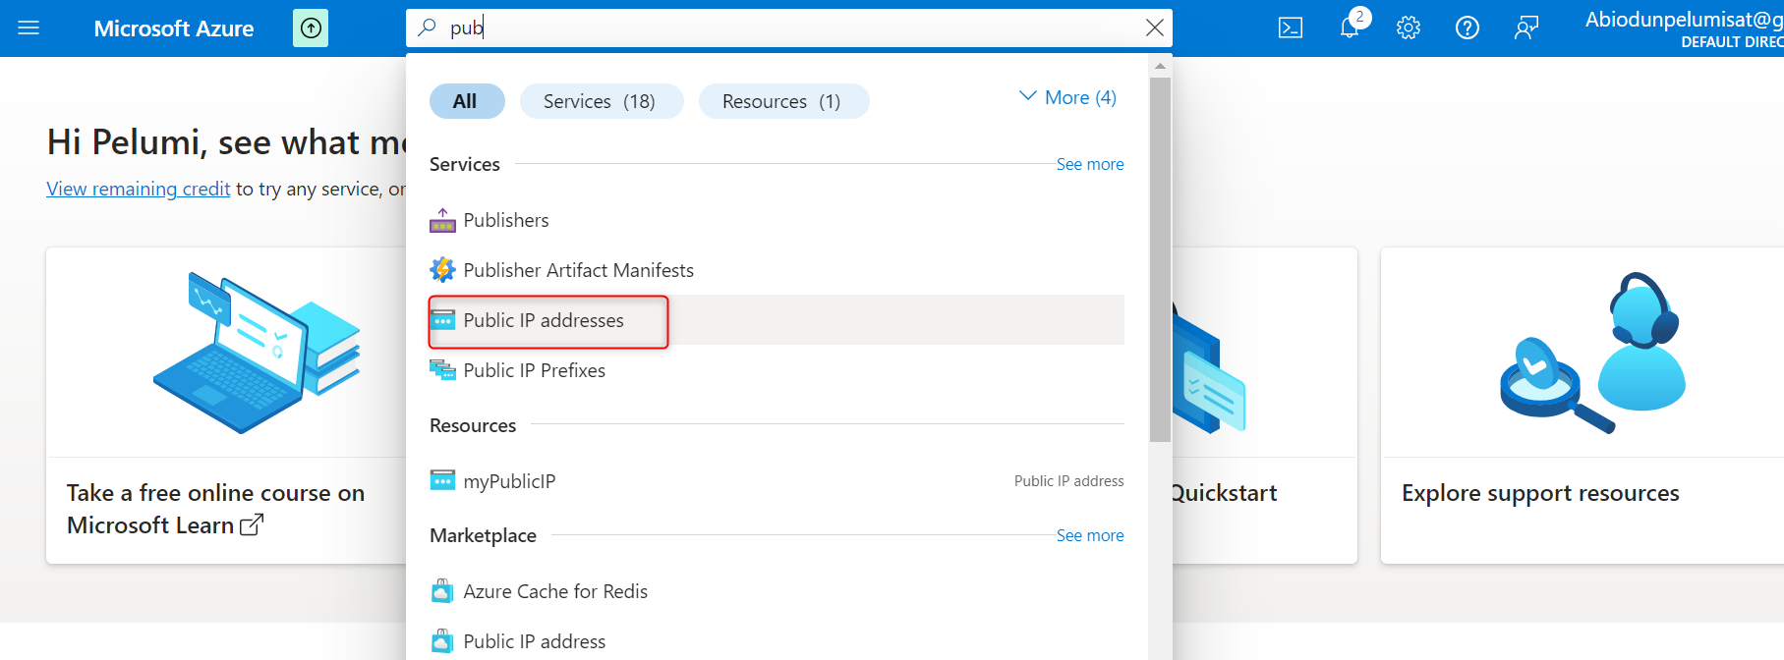Select the All filter tab

[466, 101]
